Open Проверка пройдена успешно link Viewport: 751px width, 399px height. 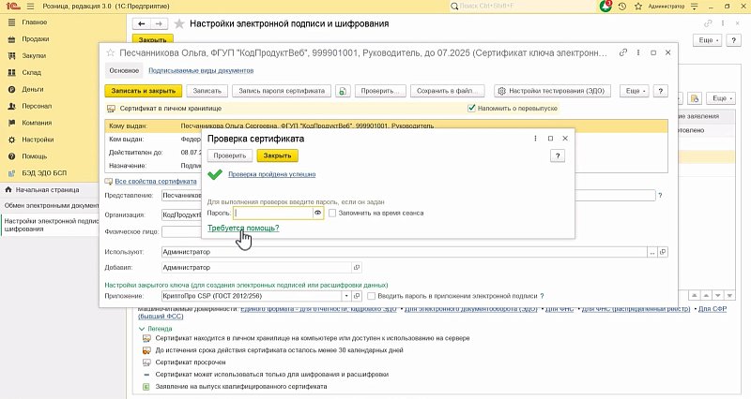point(271,174)
